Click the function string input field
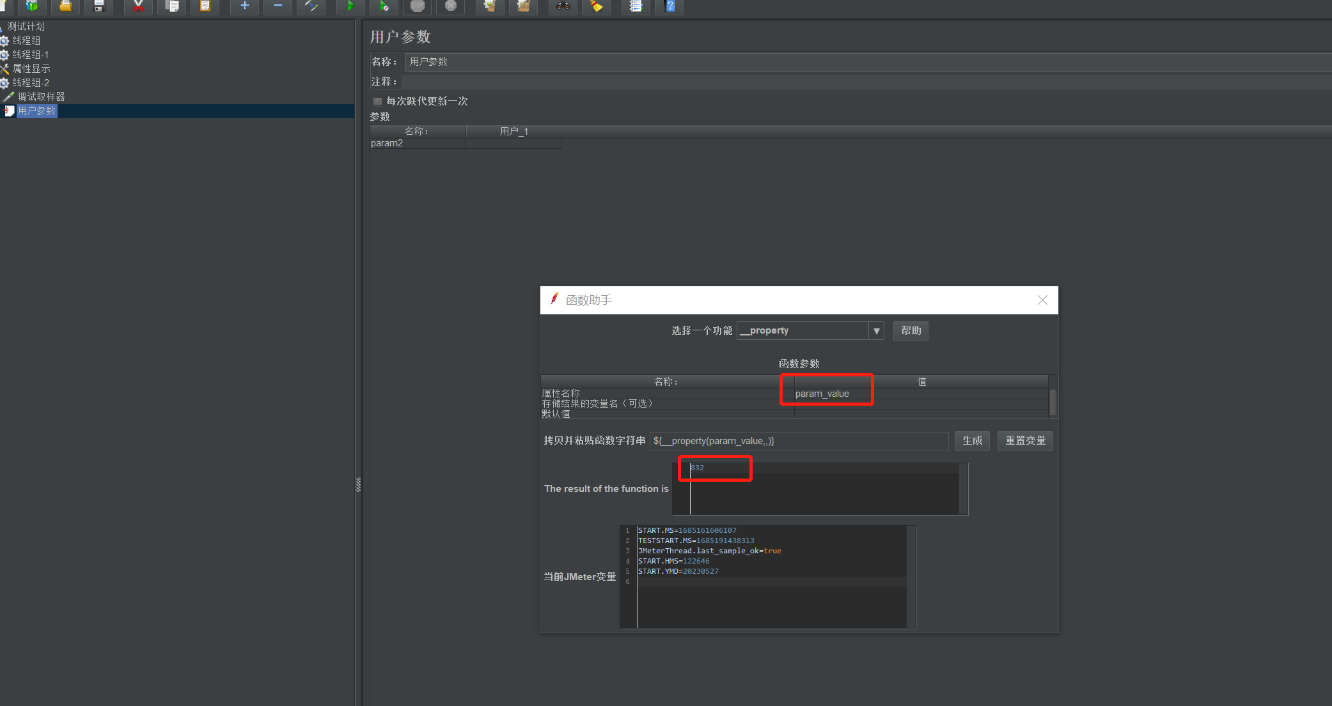This screenshot has height=706, width=1332. tap(798, 441)
